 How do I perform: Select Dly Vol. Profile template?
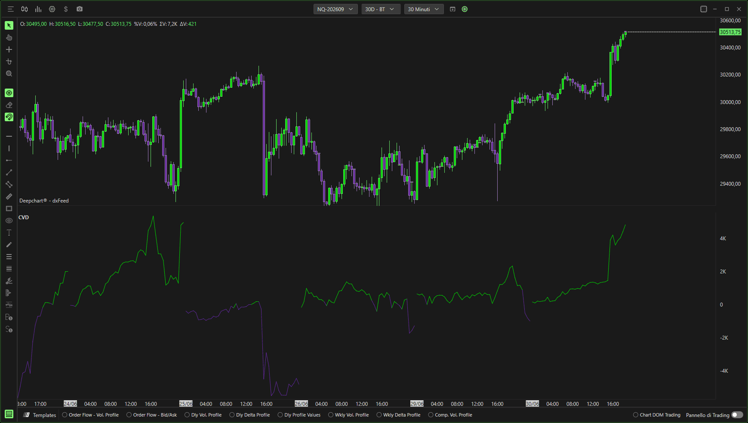pos(203,415)
